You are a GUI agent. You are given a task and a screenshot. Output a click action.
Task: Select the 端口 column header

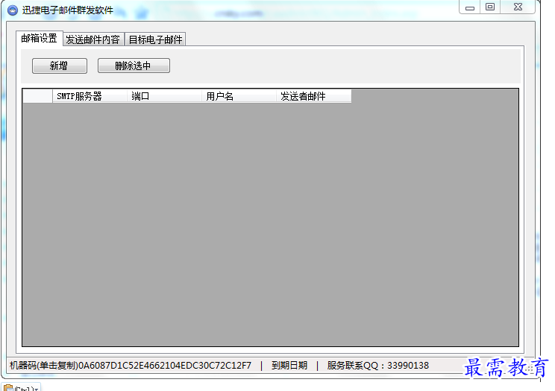coord(165,96)
